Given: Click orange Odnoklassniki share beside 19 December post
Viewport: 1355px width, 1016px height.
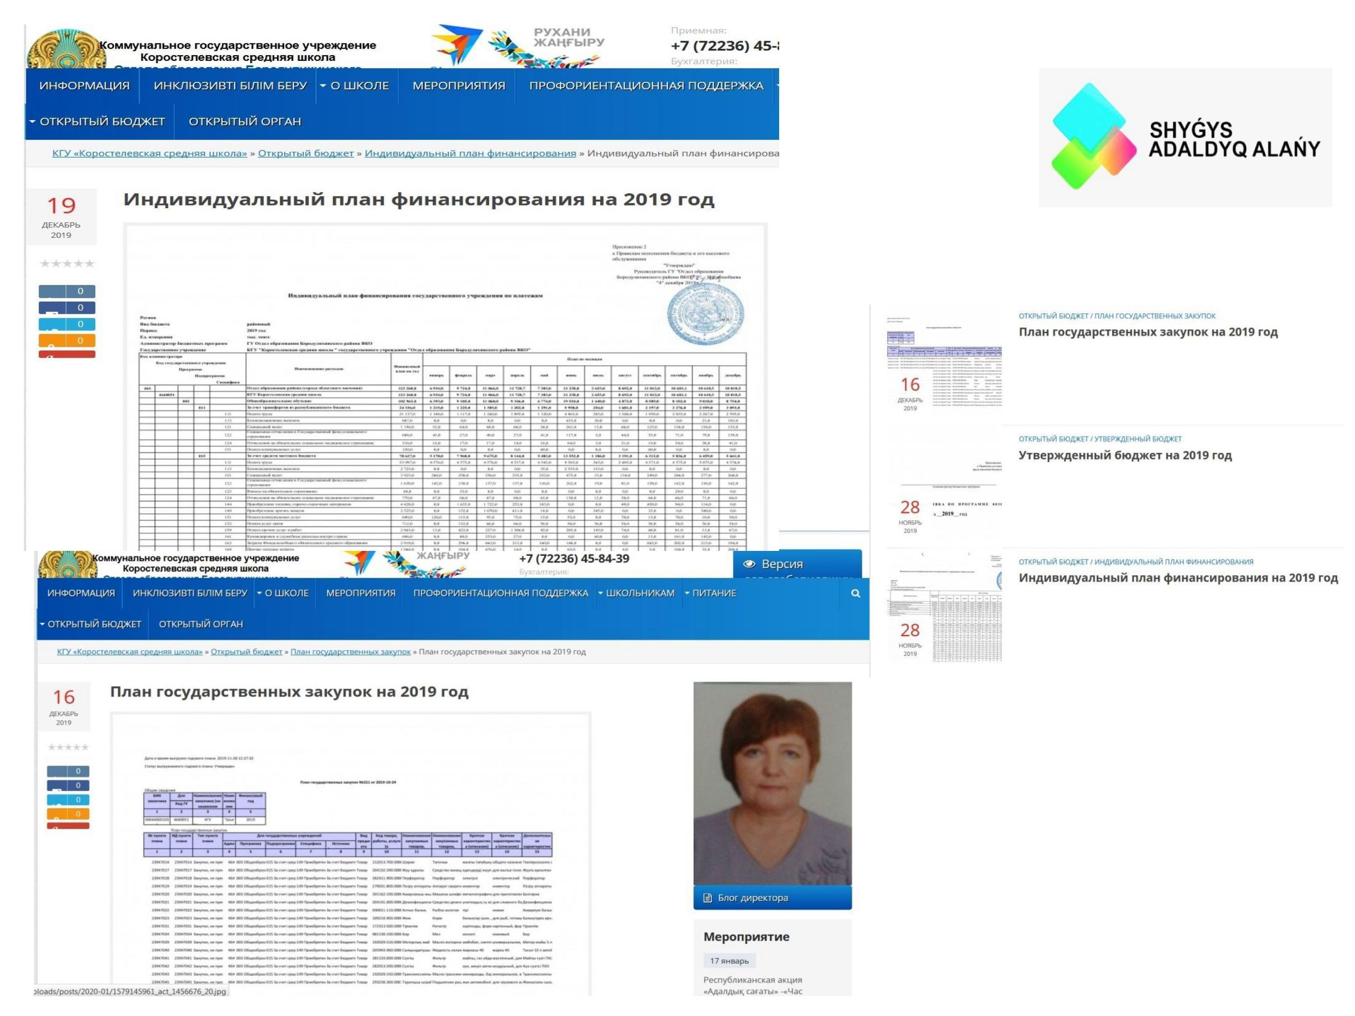Looking at the screenshot, I should pyautogui.click(x=67, y=340).
